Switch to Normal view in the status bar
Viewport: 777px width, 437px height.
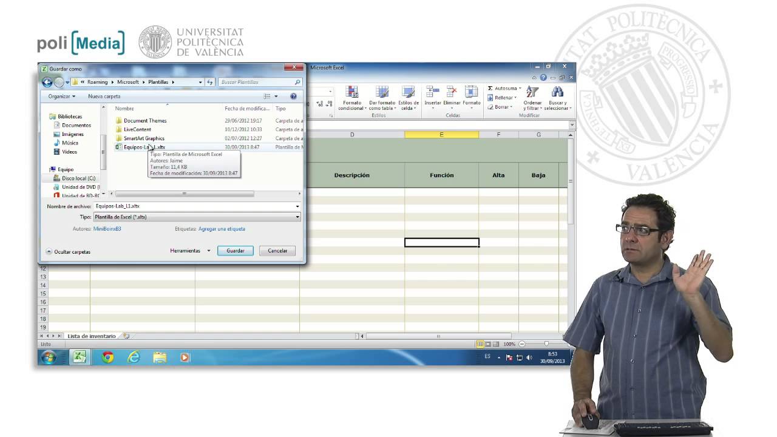coord(480,344)
